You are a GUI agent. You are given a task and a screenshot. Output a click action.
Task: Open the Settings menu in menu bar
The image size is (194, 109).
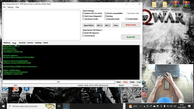[10, 7]
